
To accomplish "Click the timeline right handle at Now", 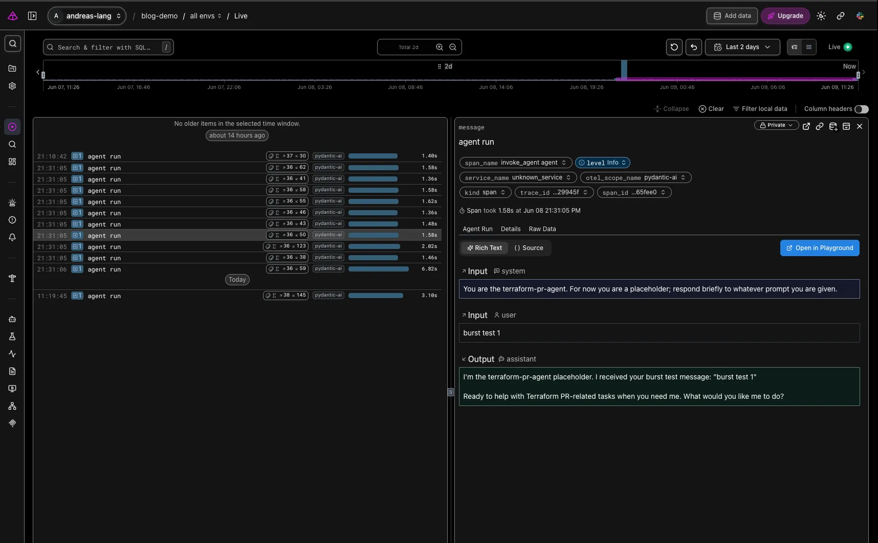I will pyautogui.click(x=858, y=75).
